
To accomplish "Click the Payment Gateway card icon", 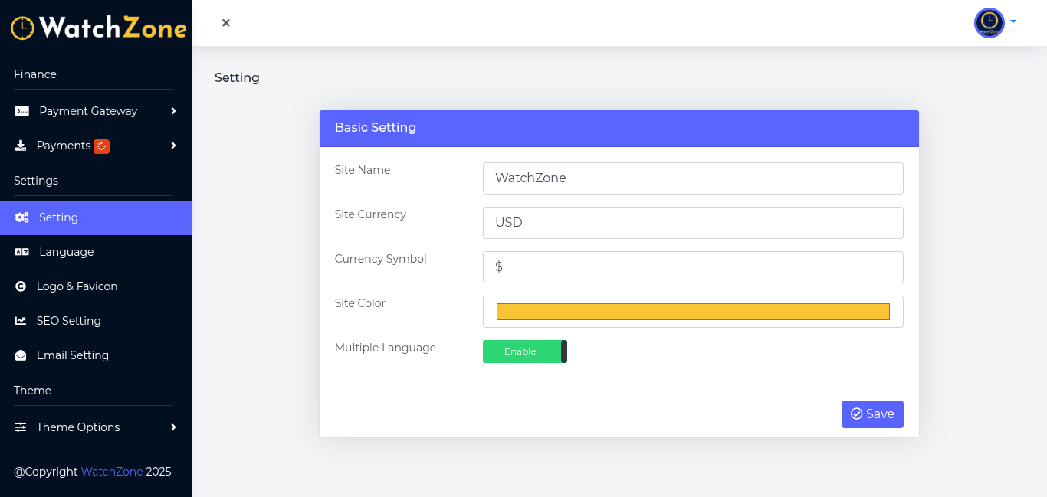I will tap(22, 111).
